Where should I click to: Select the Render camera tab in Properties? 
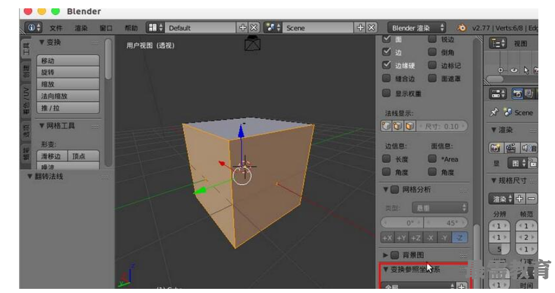pos(517,94)
